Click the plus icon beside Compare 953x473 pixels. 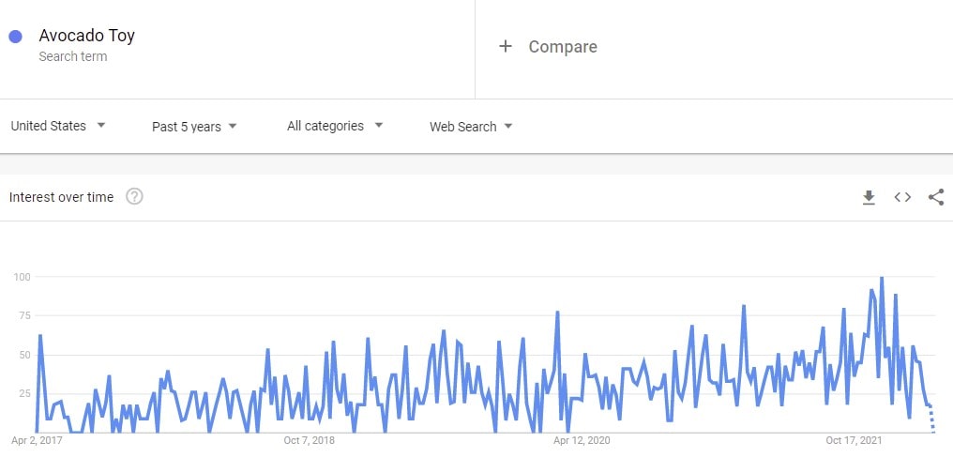click(506, 47)
